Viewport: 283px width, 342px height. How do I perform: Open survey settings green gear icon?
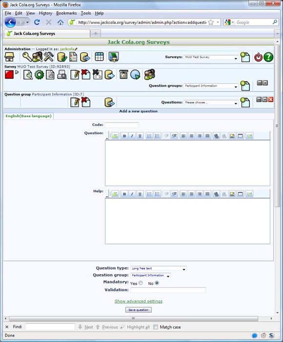39,75
